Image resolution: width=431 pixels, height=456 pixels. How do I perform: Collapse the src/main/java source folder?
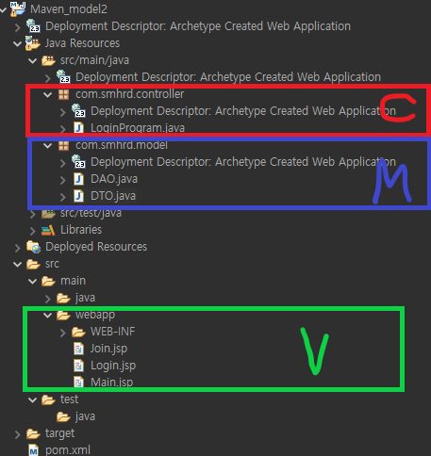pos(33,60)
